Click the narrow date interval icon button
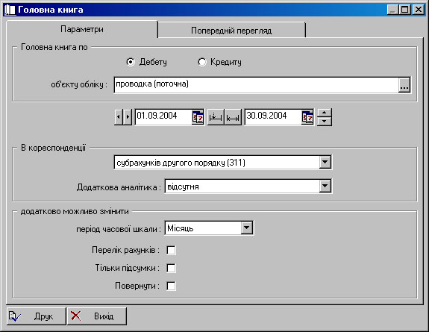 point(216,117)
